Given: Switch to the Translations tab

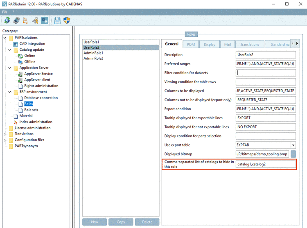Looking at the screenshot, I should tap(250, 45).
